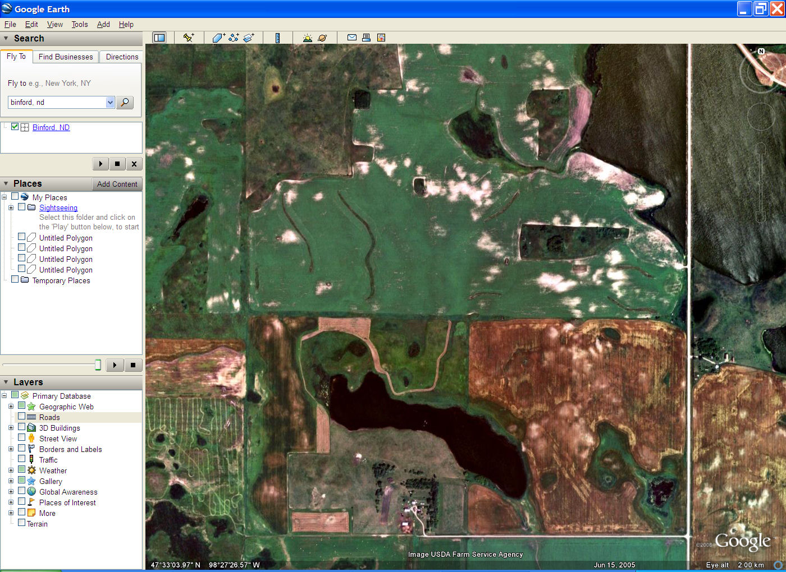Click Street View pegman icon
The height and width of the screenshot is (572, 786).
click(x=31, y=439)
